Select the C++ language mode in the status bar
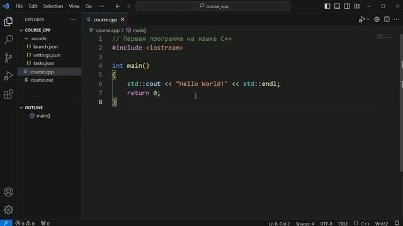Image resolution: width=403 pixels, height=226 pixels. tap(365, 223)
